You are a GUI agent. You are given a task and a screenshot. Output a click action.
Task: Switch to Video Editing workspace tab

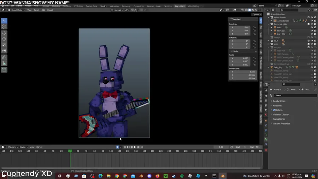tap(193, 6)
